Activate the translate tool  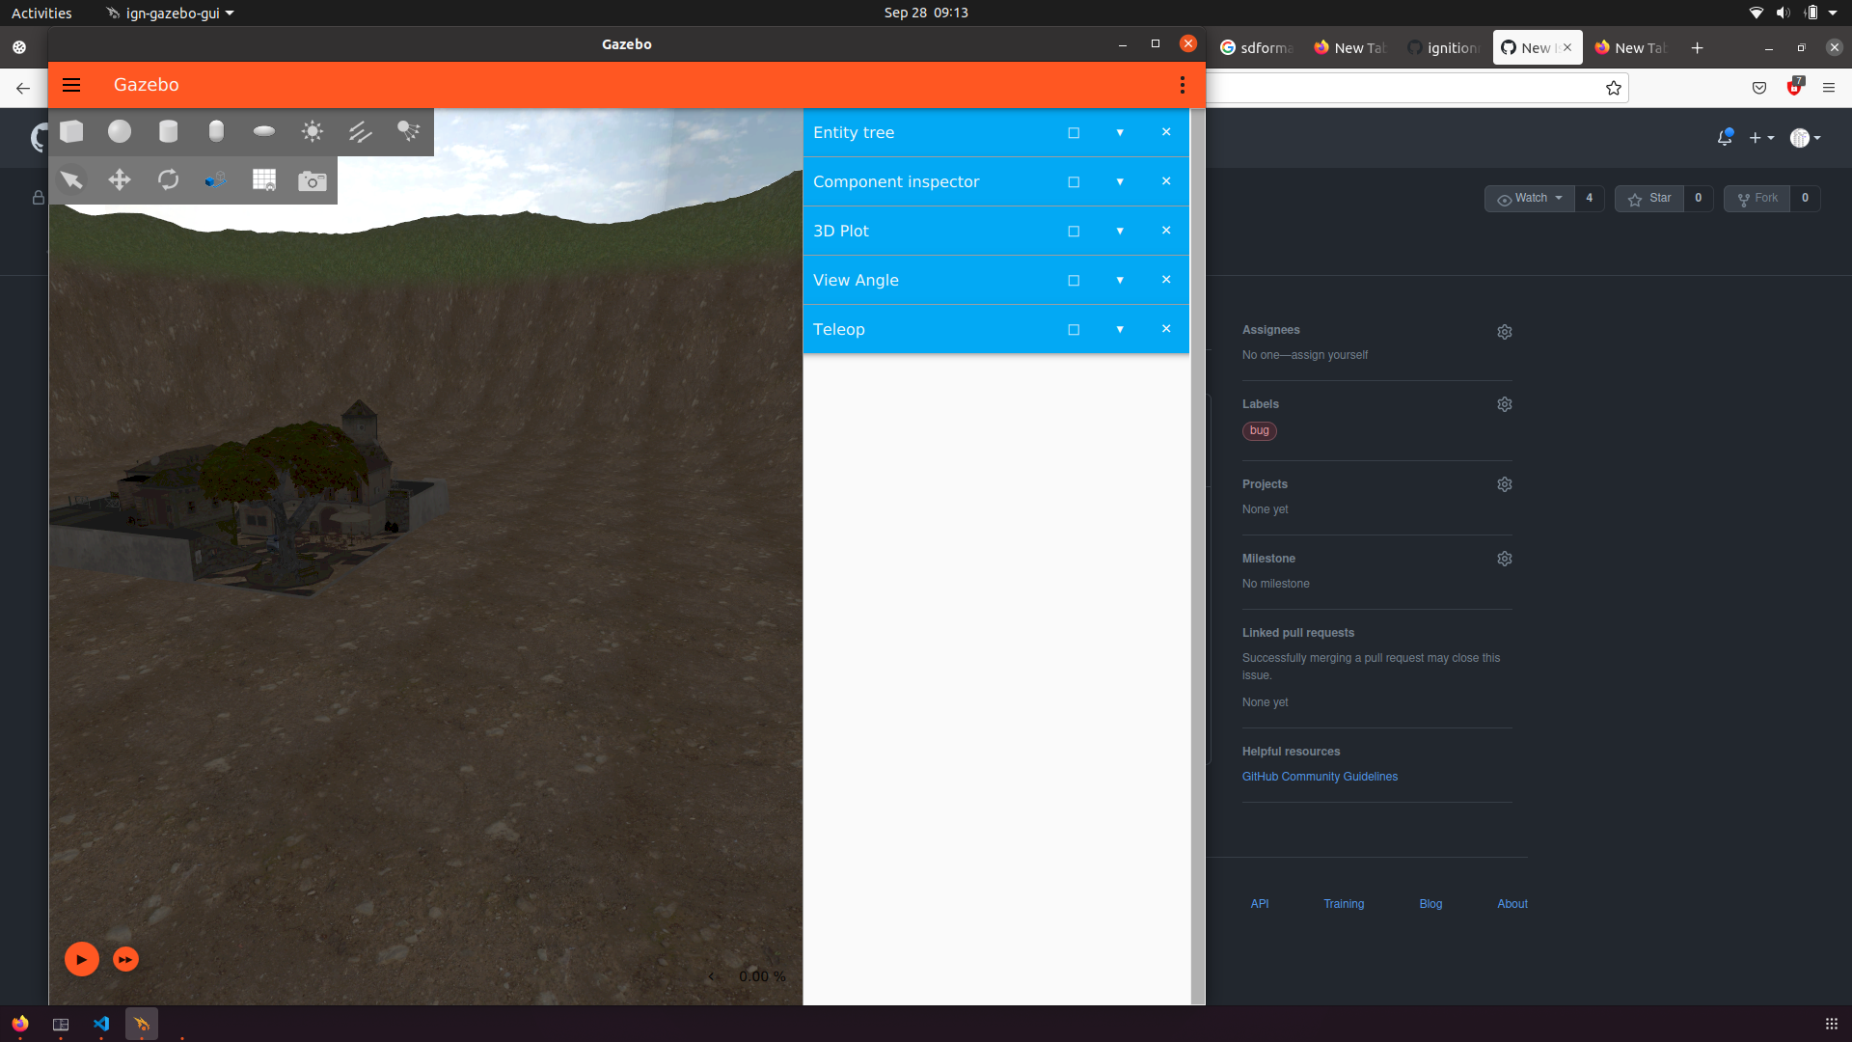pos(119,180)
